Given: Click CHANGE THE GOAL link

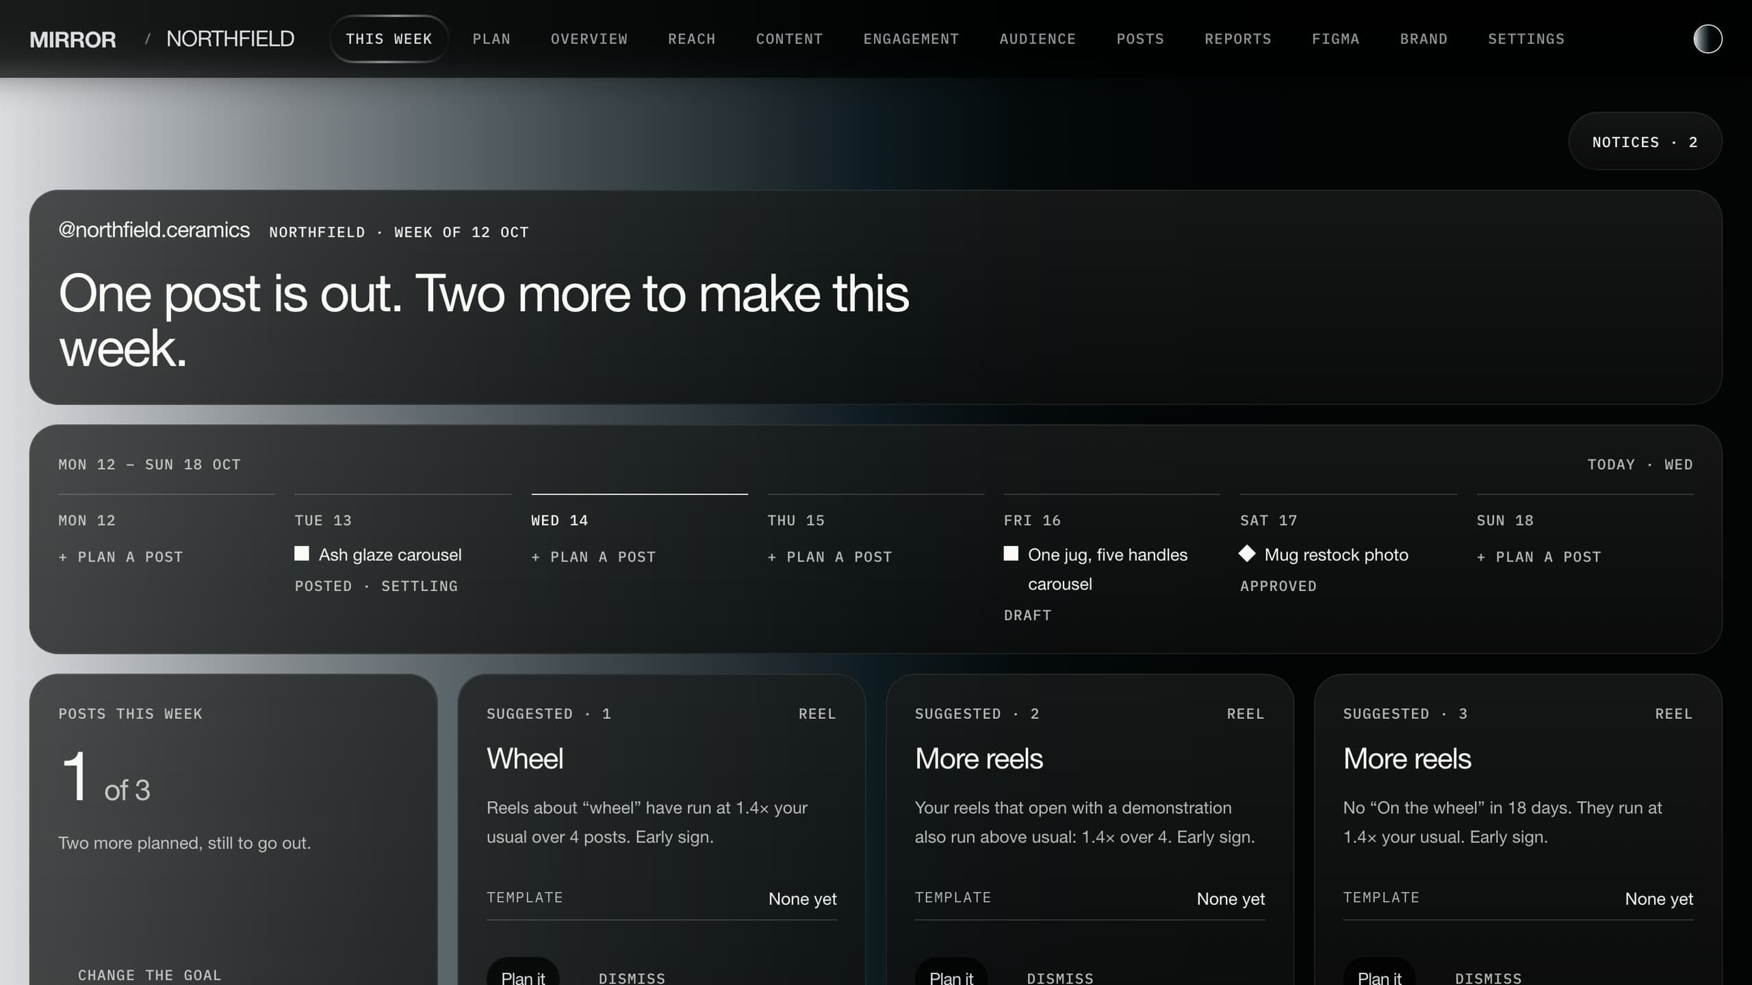Looking at the screenshot, I should click(149, 975).
